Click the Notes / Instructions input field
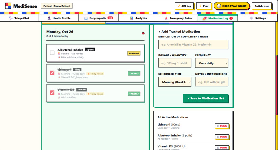278x150 pixels. click(x=211, y=82)
